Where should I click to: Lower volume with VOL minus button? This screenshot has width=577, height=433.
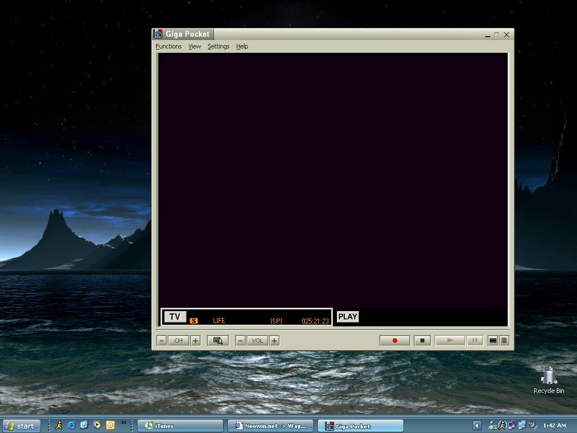click(x=241, y=341)
